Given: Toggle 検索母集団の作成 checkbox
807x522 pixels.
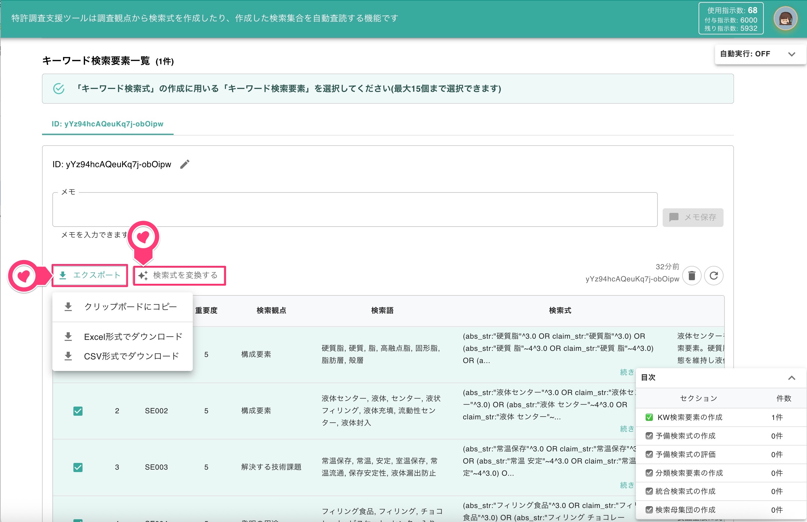Looking at the screenshot, I should pyautogui.click(x=649, y=510).
